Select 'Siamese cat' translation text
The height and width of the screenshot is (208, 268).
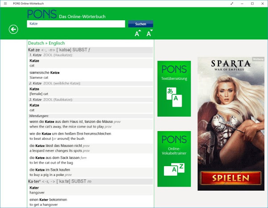coord(39,78)
